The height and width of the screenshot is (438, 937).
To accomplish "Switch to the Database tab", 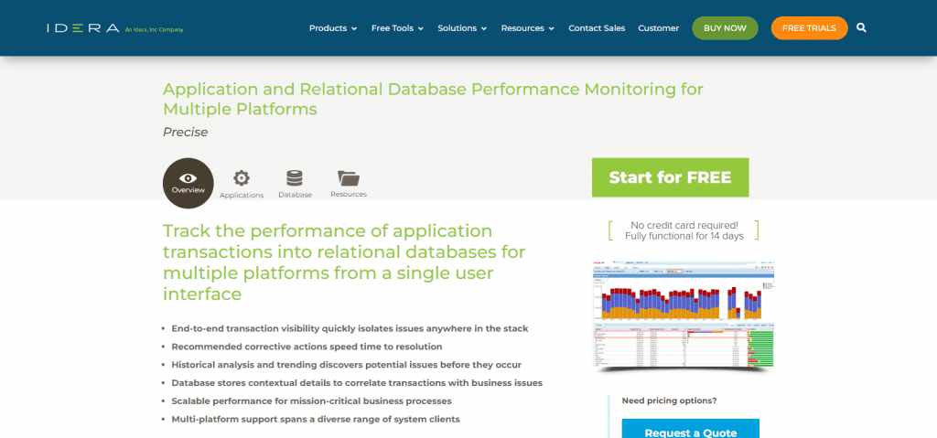I will coord(295,184).
